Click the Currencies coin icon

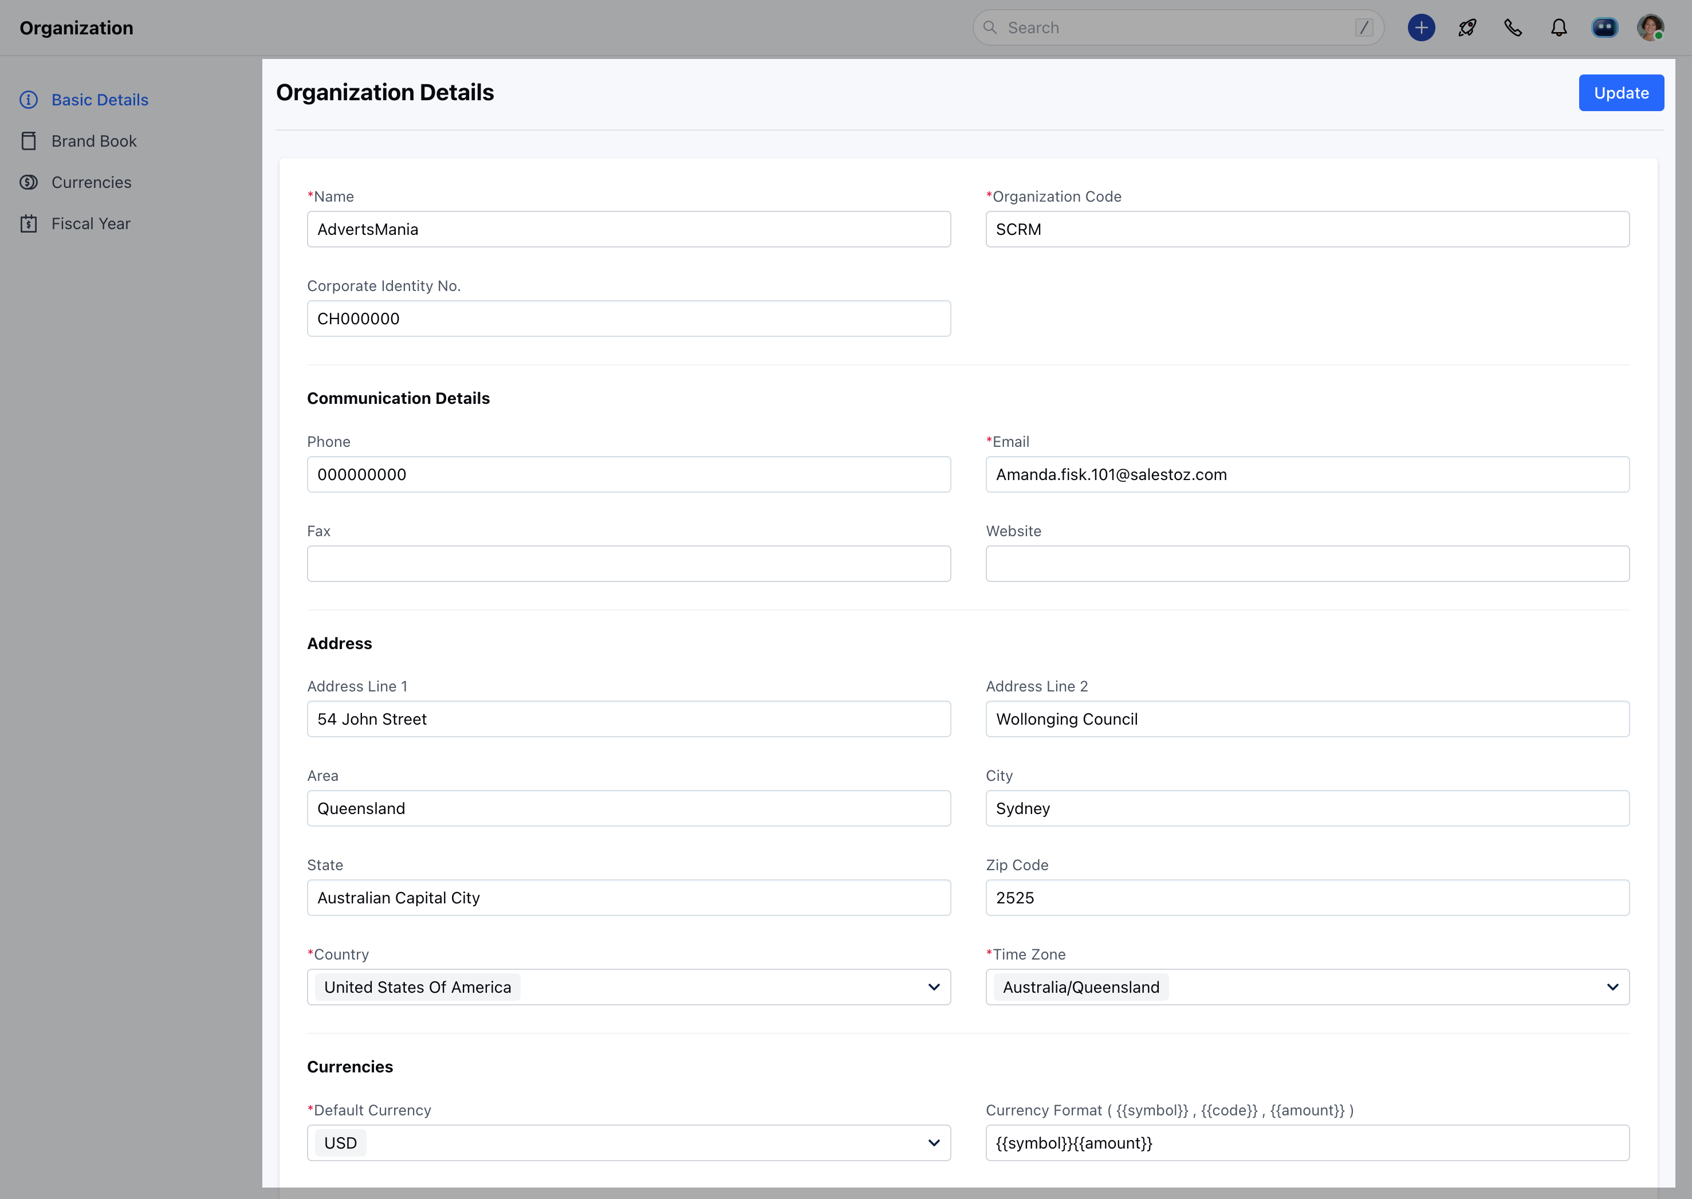click(x=29, y=182)
